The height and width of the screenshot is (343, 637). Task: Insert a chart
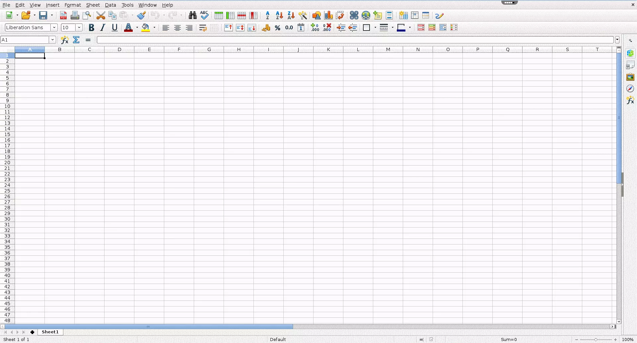[328, 15]
